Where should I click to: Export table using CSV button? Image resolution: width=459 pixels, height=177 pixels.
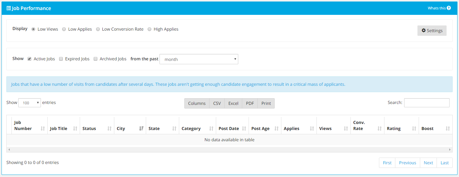pos(217,103)
